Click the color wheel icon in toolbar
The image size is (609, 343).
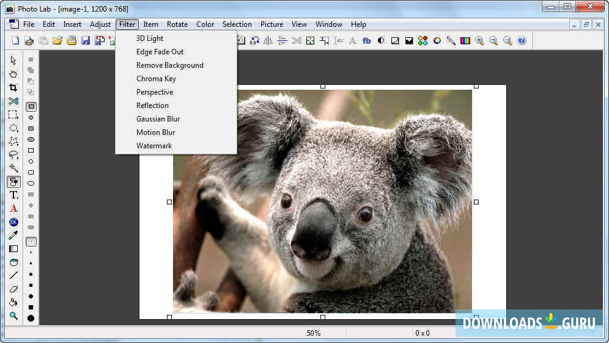coord(437,41)
